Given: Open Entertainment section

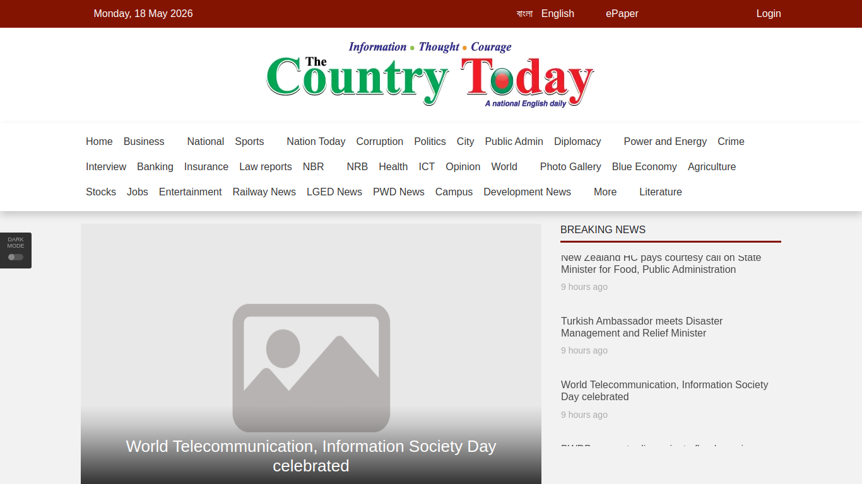Looking at the screenshot, I should 191,192.
